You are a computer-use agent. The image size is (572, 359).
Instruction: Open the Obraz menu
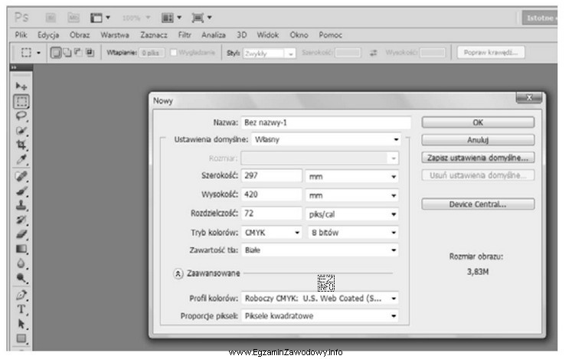pos(80,35)
